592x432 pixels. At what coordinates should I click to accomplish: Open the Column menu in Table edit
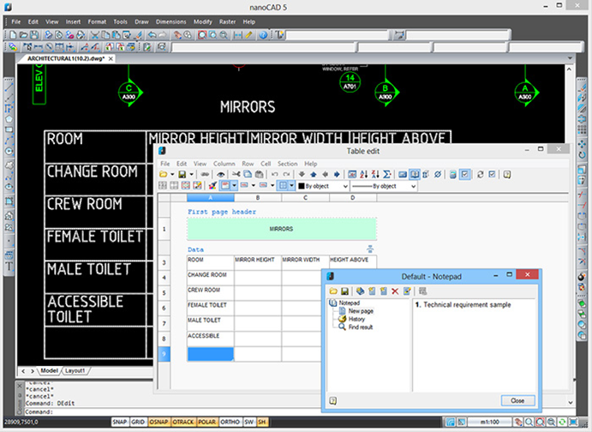coord(224,163)
